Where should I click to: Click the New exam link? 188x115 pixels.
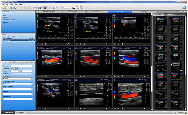tap(7, 42)
